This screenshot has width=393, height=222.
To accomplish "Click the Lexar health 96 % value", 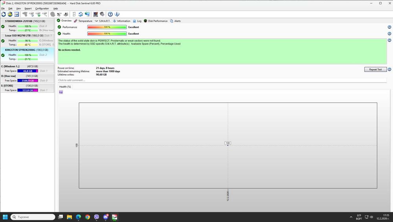I will click(x=28, y=40).
